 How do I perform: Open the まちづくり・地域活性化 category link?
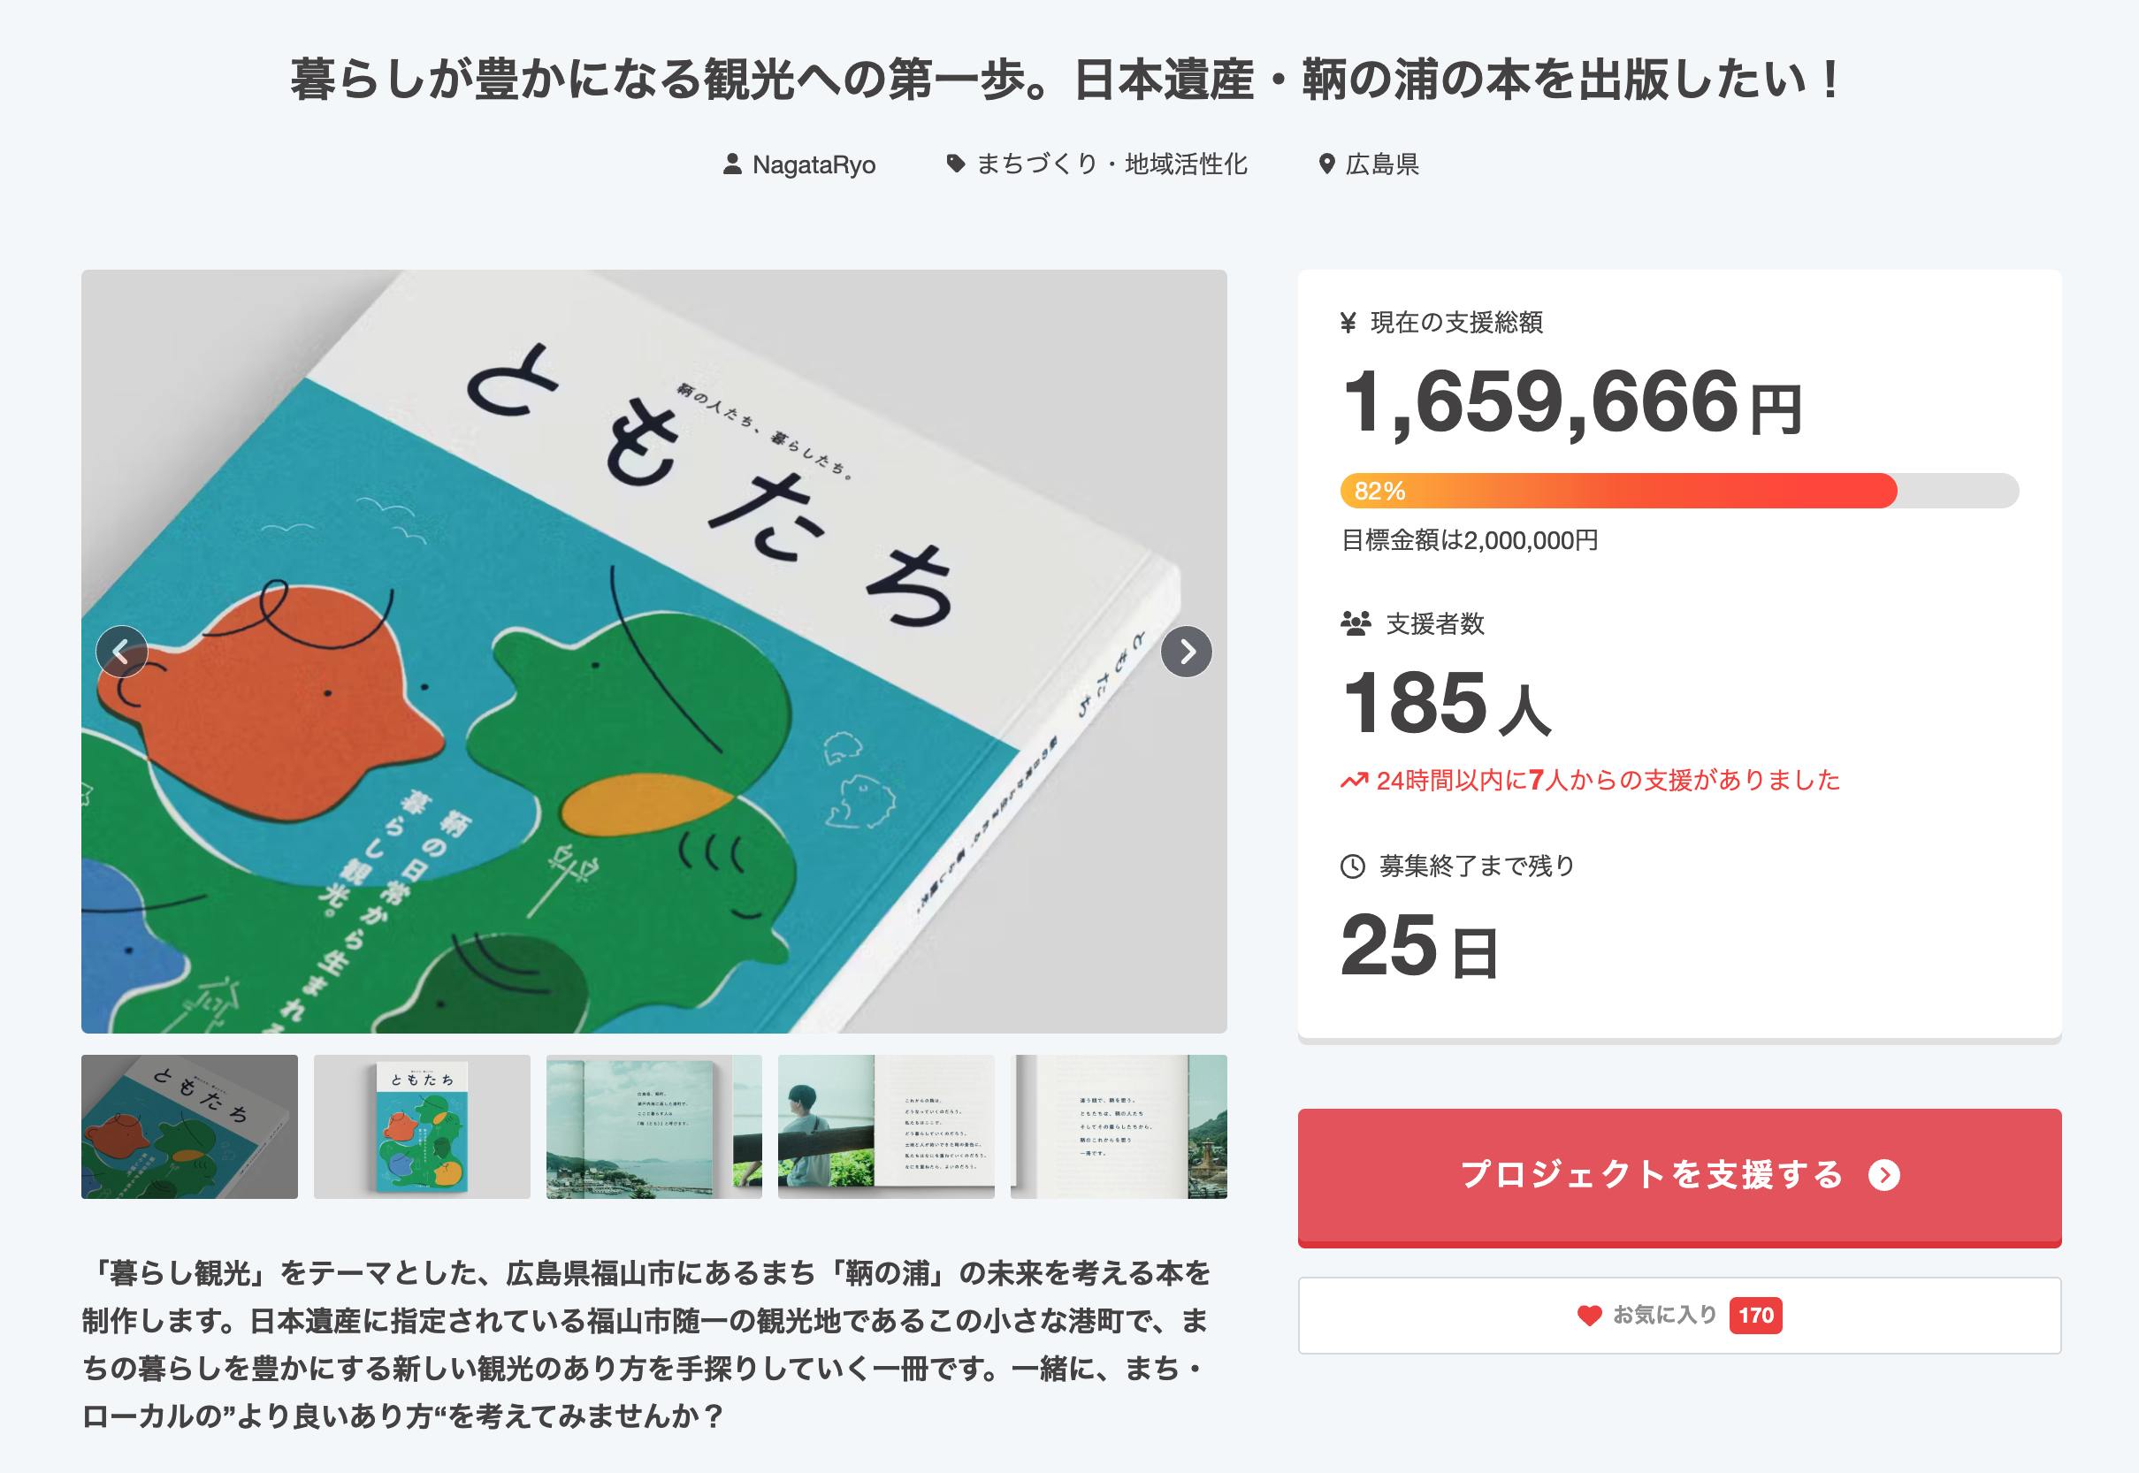[x=1111, y=164]
